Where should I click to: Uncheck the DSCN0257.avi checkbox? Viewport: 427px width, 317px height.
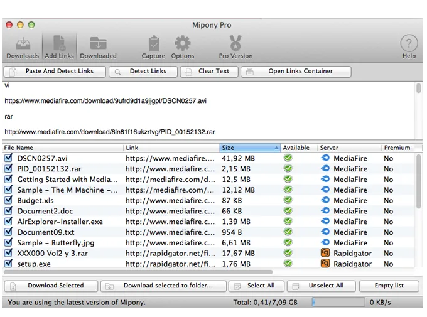tap(8, 158)
